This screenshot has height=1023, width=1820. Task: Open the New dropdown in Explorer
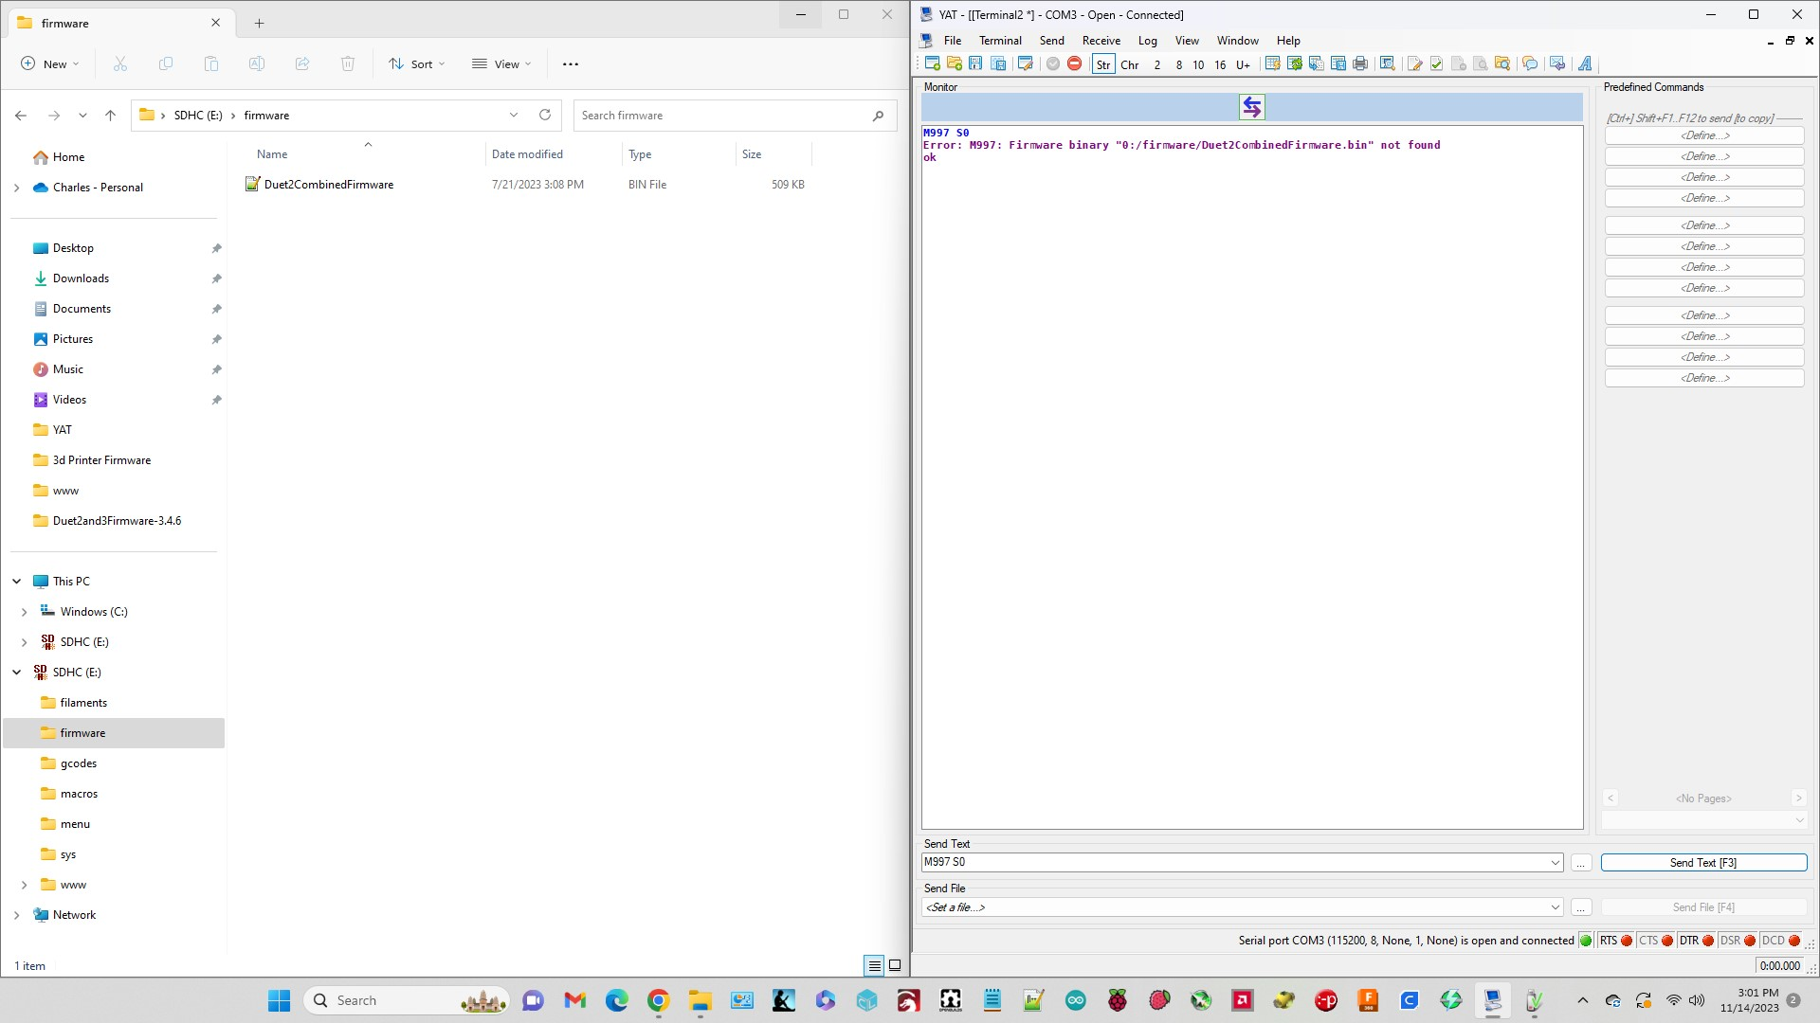click(50, 64)
